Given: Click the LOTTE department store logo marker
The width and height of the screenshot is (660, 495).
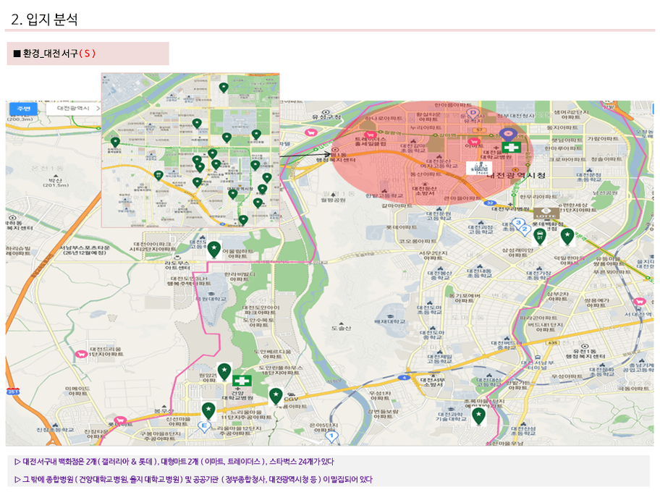Looking at the screenshot, I should pyautogui.click(x=546, y=213).
